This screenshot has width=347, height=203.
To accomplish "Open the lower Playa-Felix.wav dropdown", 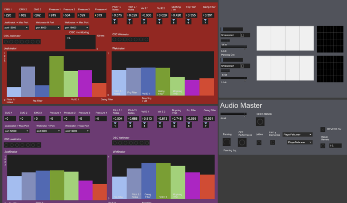I will [x=300, y=142].
